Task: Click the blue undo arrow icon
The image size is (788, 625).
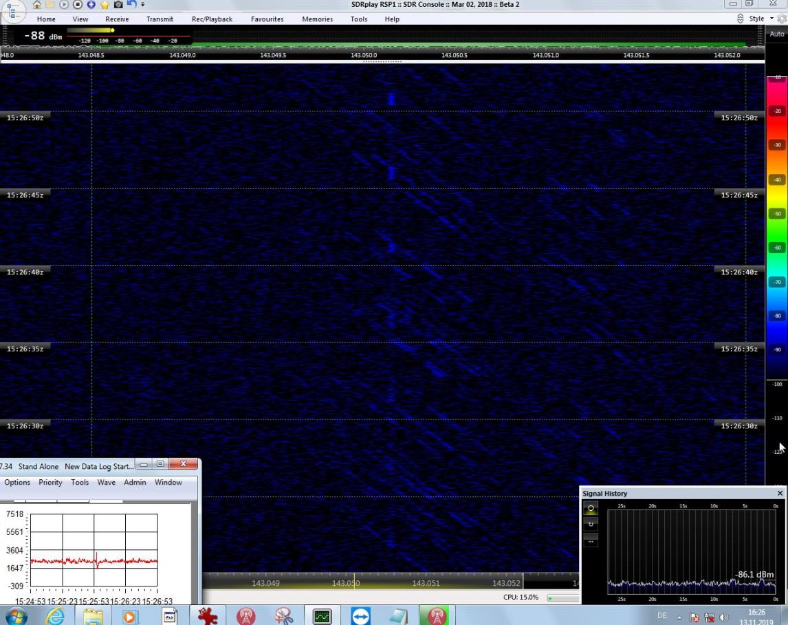Action: tap(131, 5)
